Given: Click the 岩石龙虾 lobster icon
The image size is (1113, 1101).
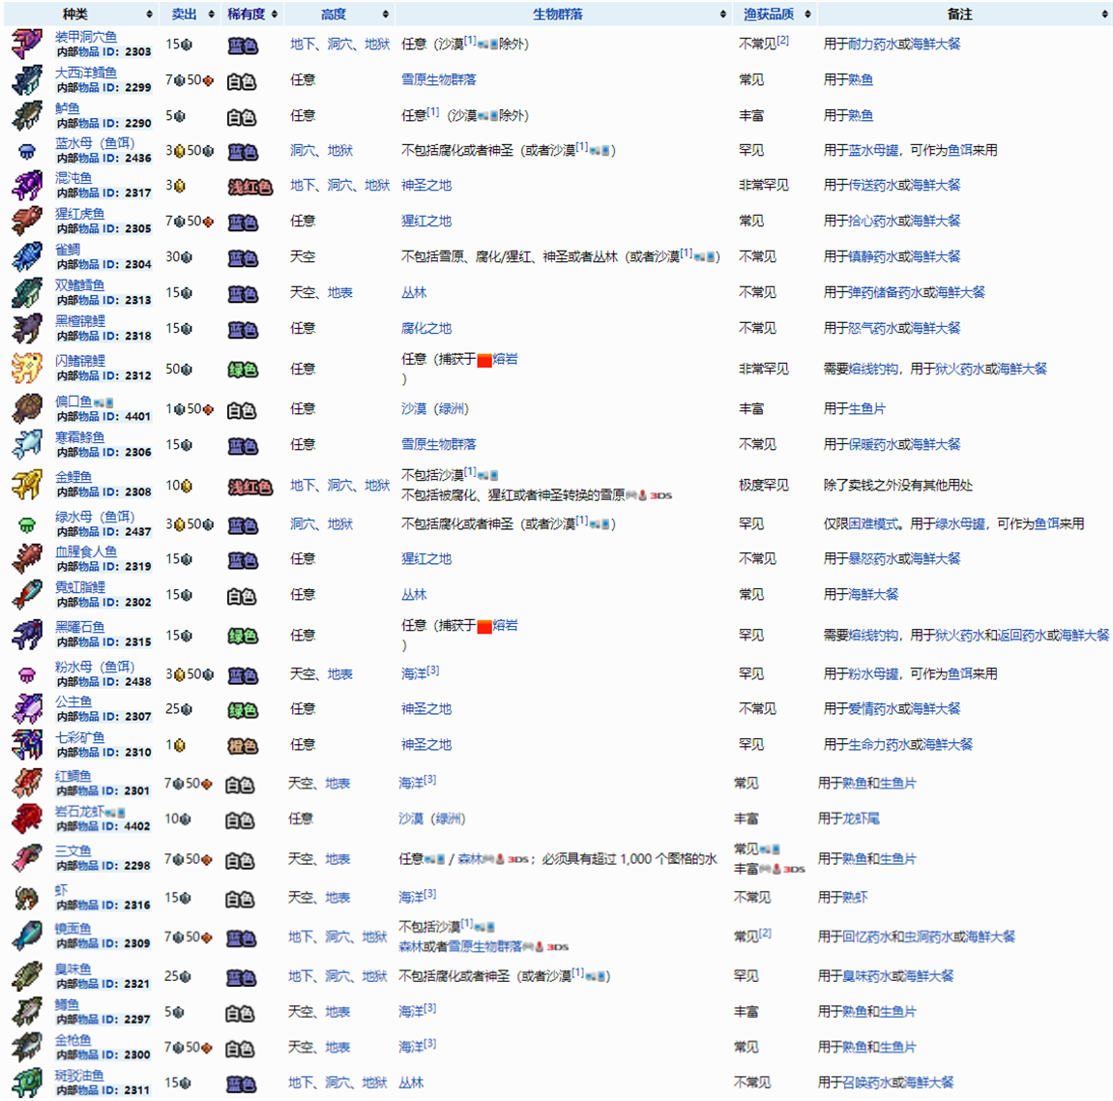Looking at the screenshot, I should (x=26, y=819).
